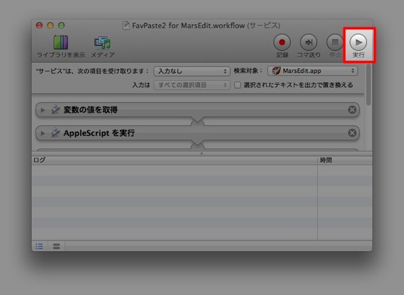Screen dimensions: 404x295
Task: Click the MarsEdit app icon in dropdown
Action: click(x=276, y=71)
